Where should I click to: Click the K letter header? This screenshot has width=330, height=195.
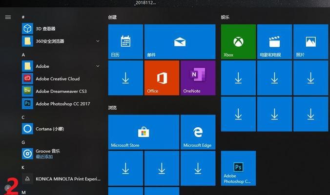(x=23, y=168)
